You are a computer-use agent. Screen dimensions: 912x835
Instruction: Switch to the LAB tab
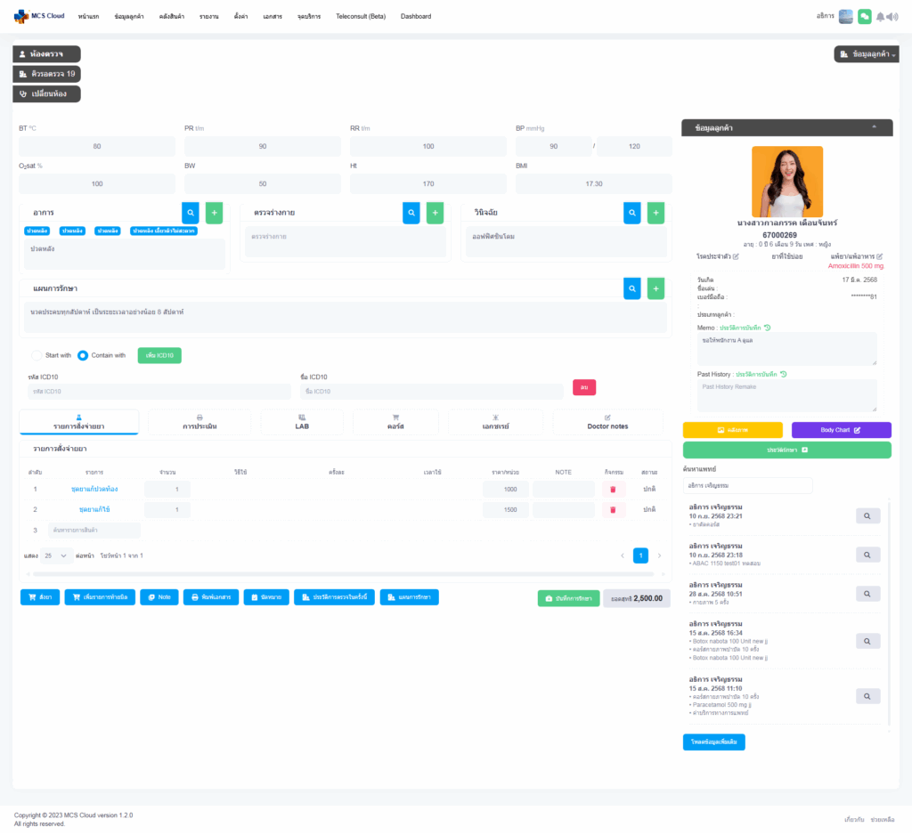302,422
